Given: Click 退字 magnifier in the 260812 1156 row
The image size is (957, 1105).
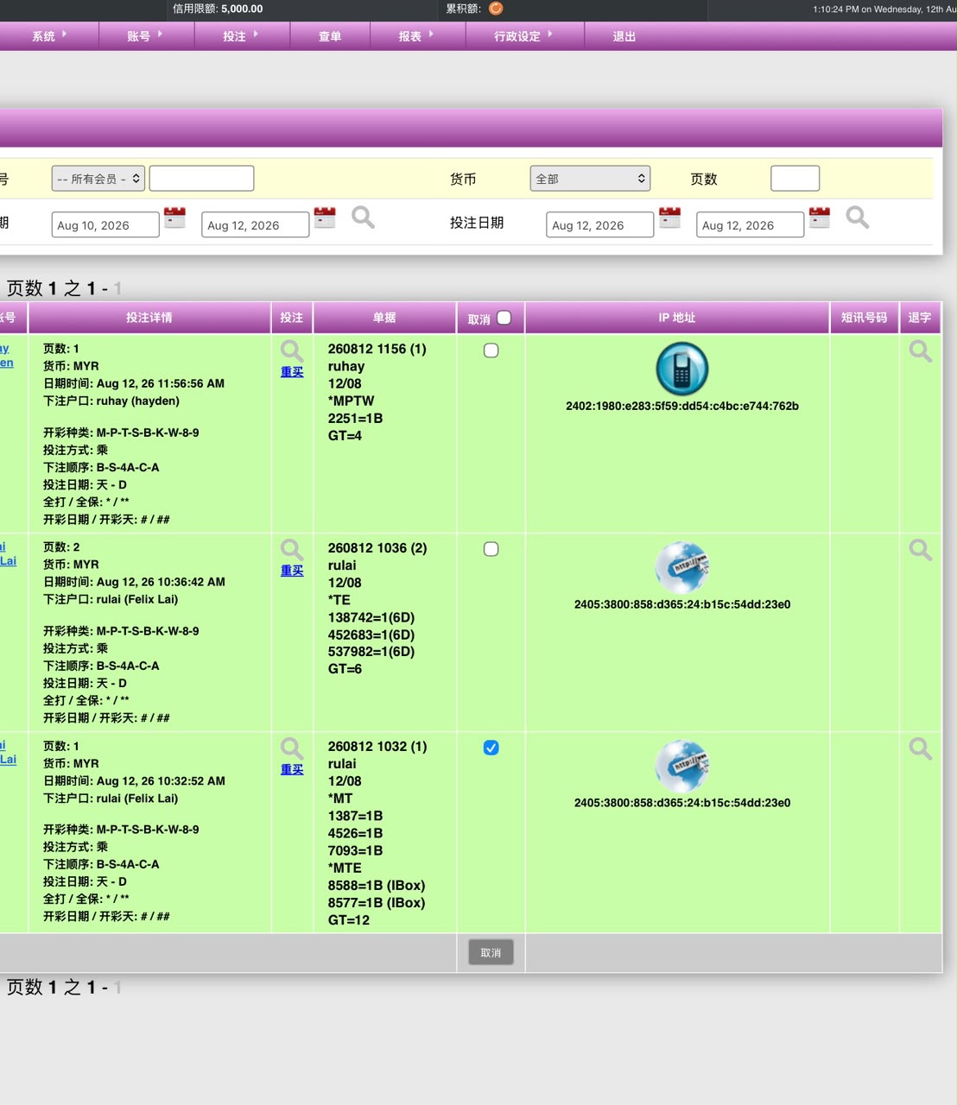Looking at the screenshot, I should (x=921, y=350).
